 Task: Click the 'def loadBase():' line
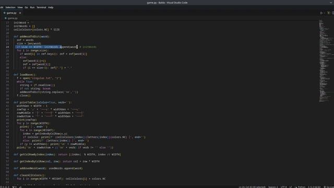coord(25,75)
